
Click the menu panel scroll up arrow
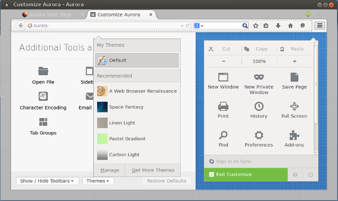316,43
